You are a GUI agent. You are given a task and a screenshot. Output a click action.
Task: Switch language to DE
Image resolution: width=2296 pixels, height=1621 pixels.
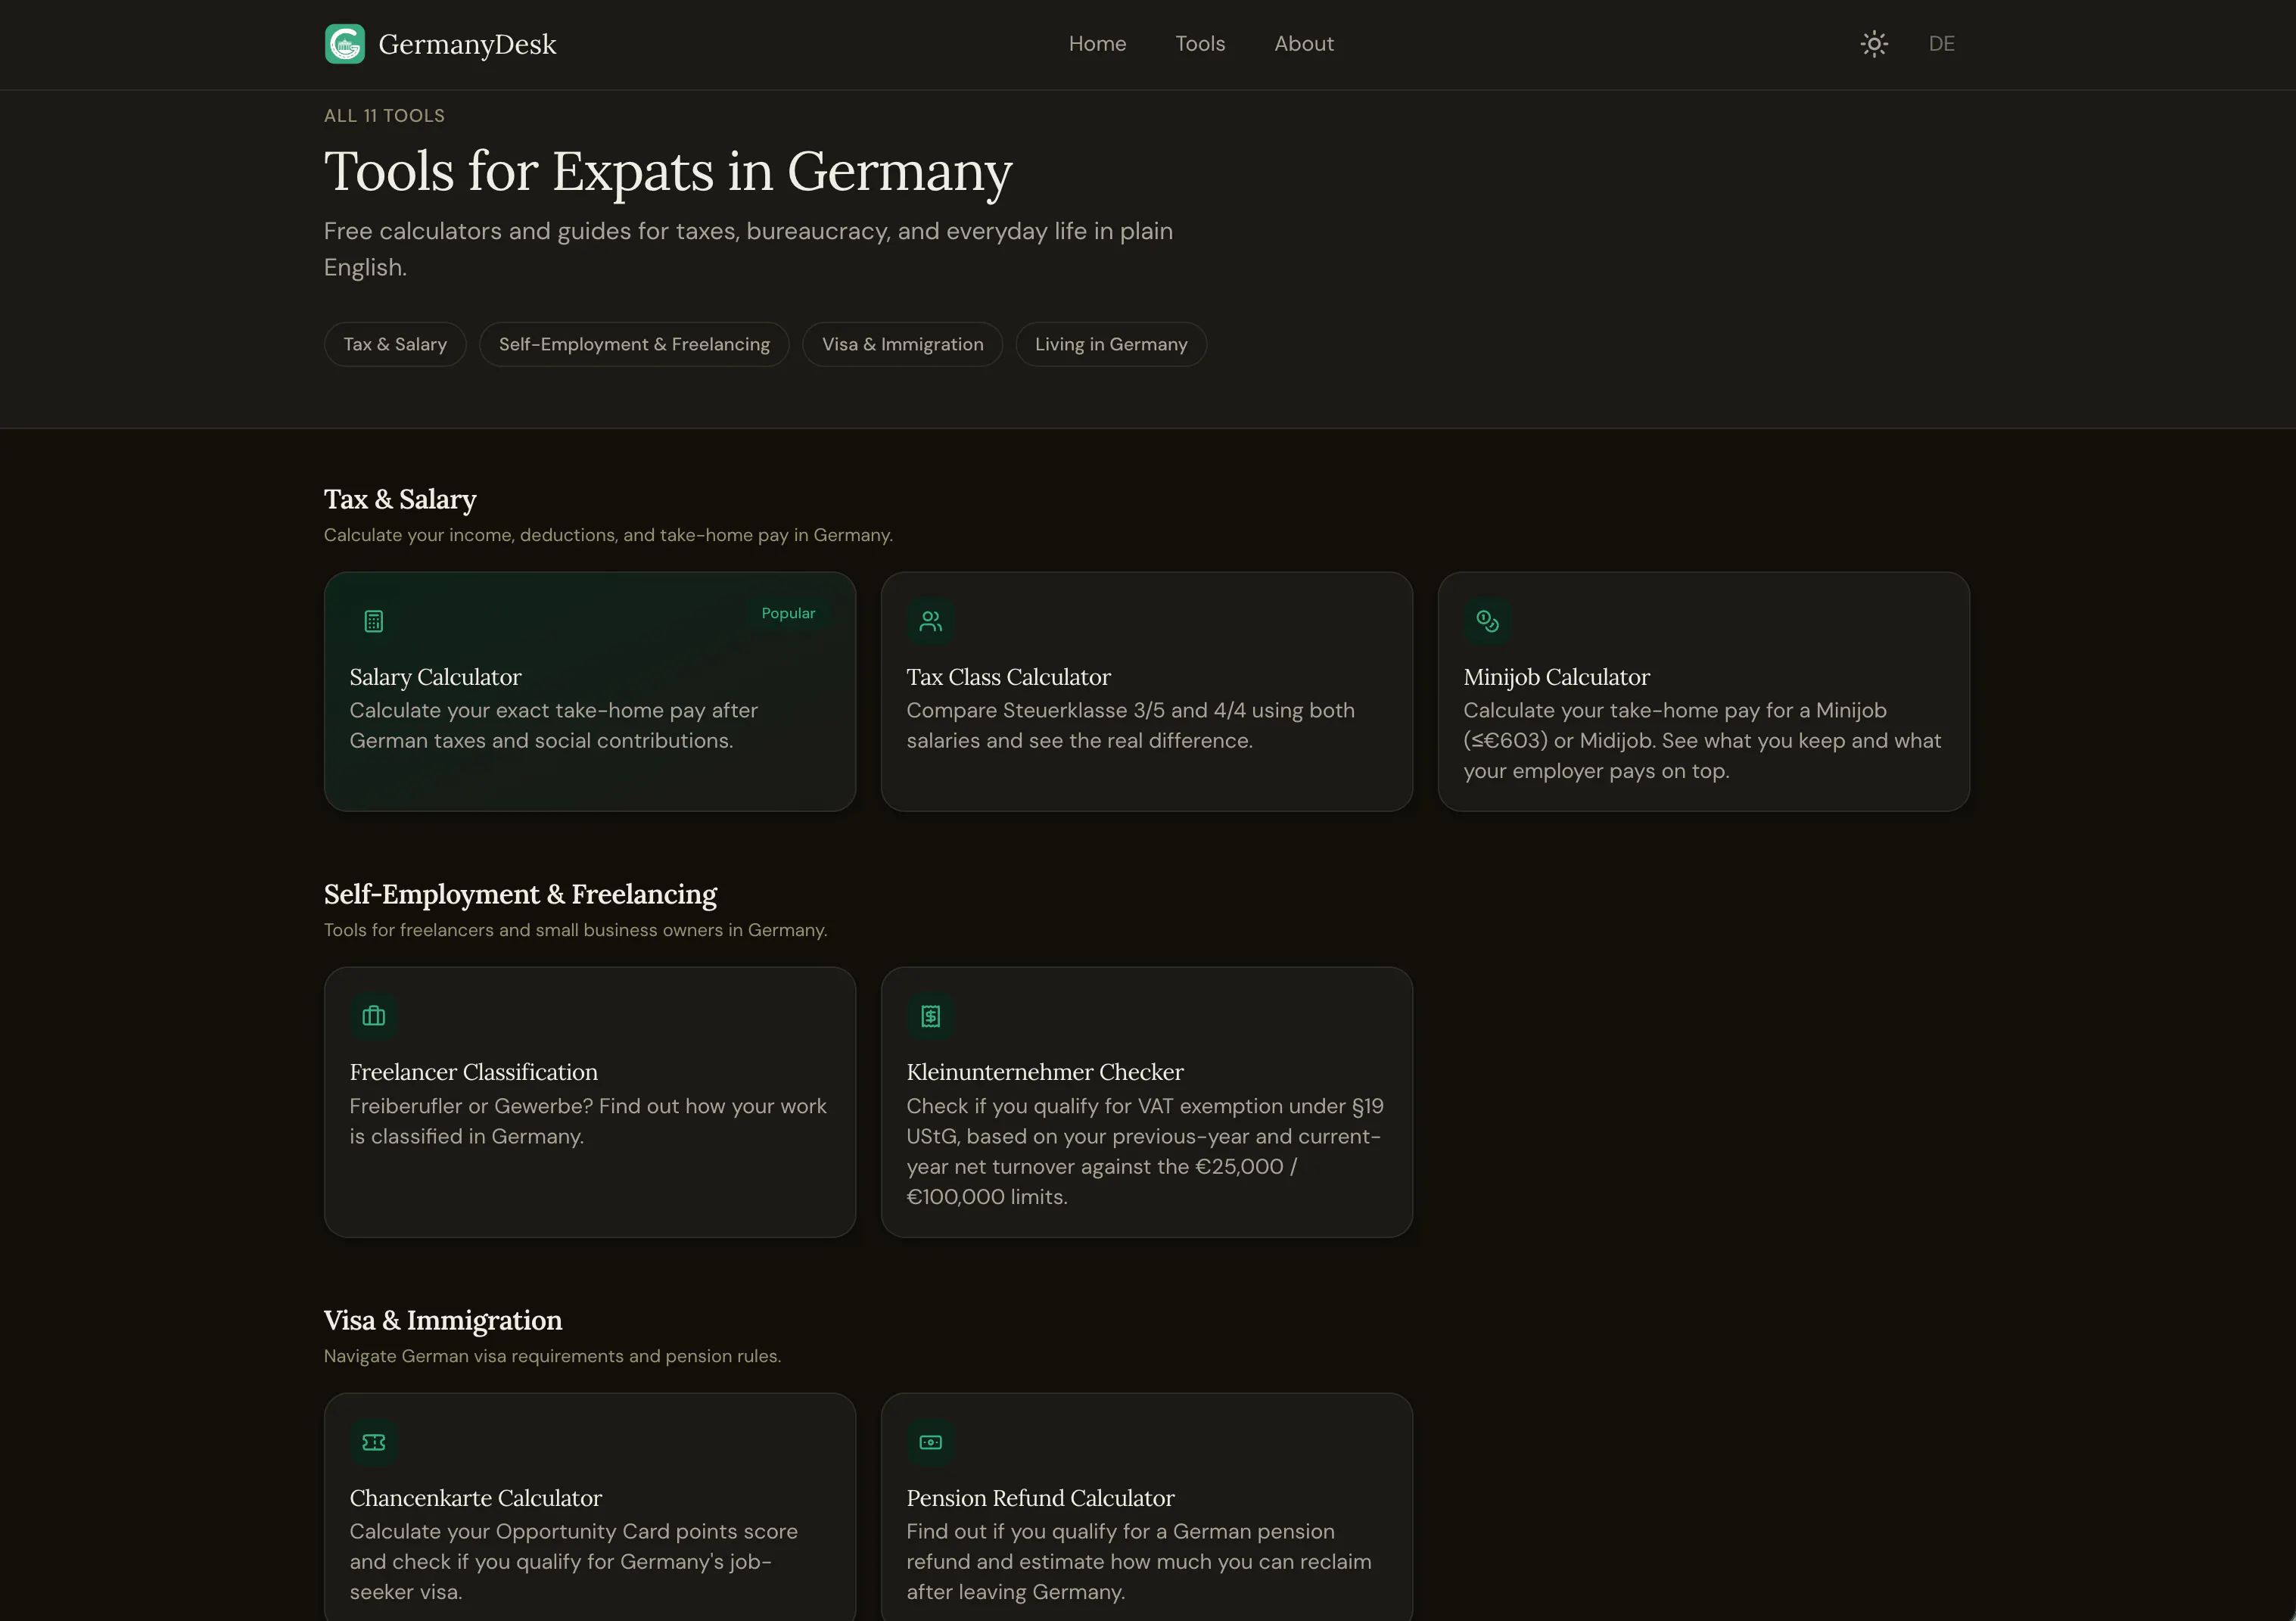1941,44
